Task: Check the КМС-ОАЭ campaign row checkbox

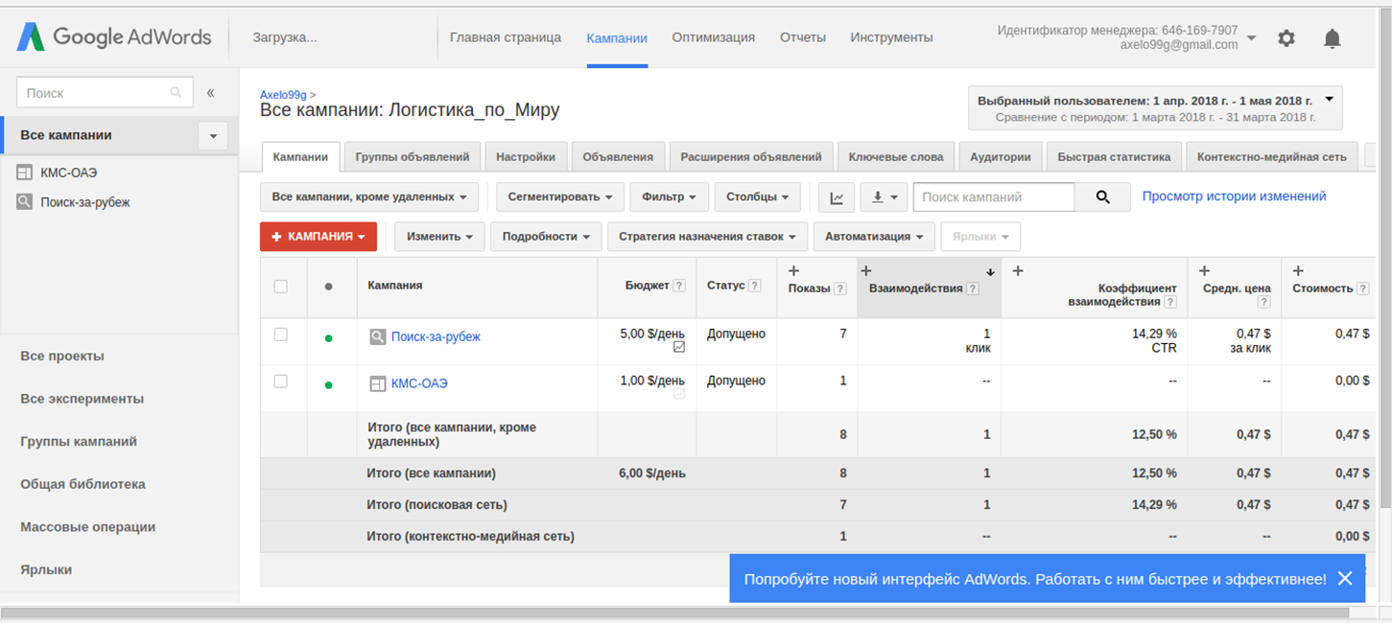Action: pyautogui.click(x=281, y=381)
